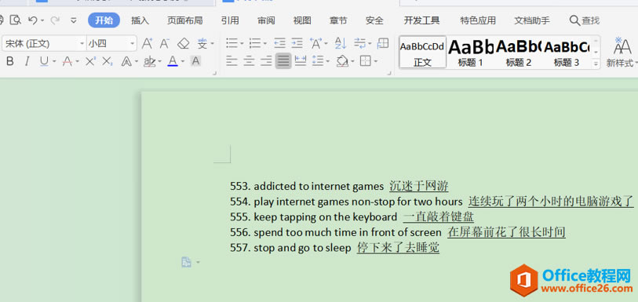Open the font dialog launcher
Screen dimensions: 638x302
(215, 73)
